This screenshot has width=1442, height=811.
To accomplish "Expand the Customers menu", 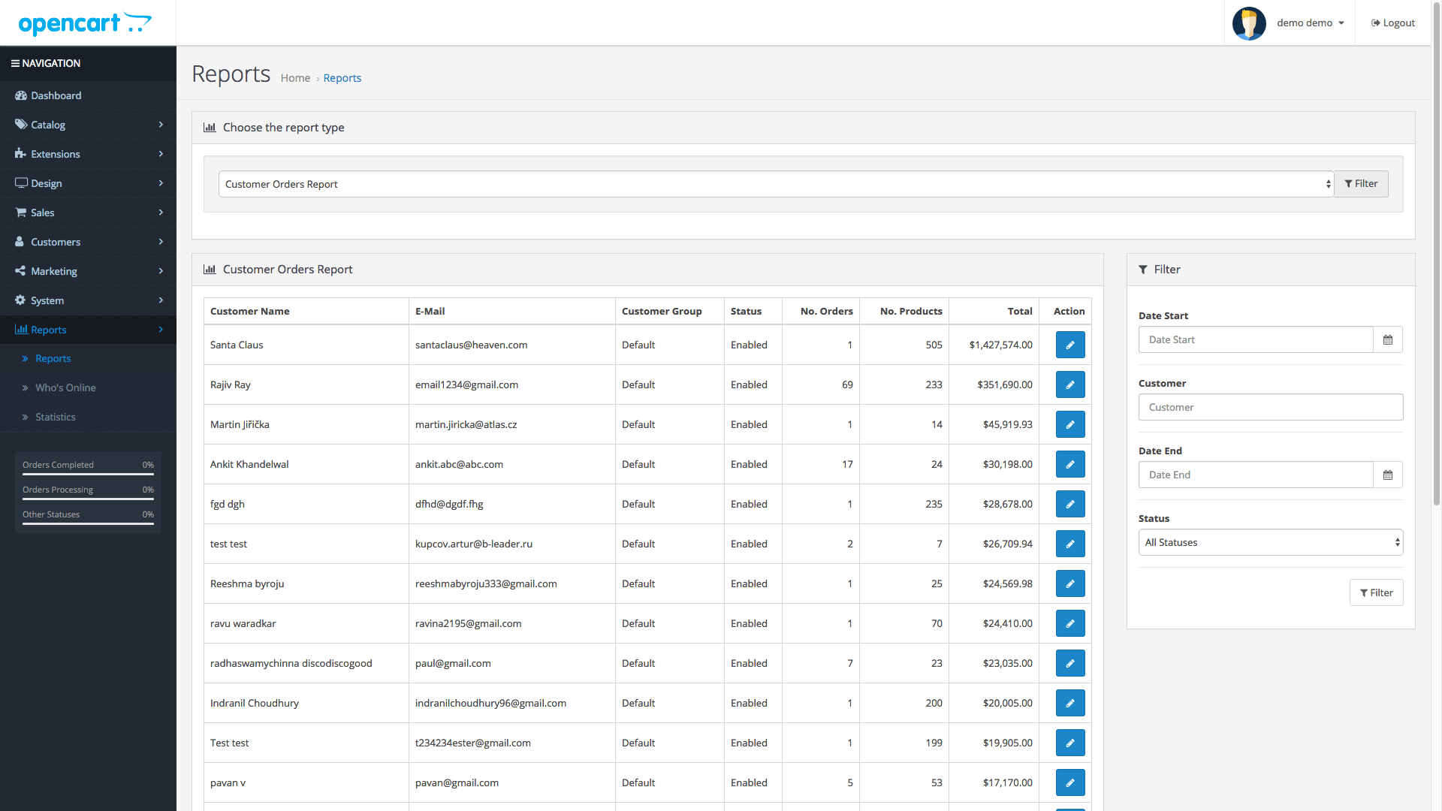I will coord(88,242).
